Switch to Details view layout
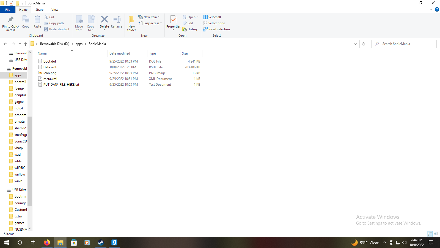 tap(430, 234)
